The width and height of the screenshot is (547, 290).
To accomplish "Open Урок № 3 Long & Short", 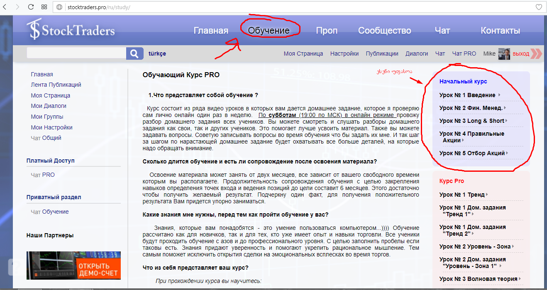I will point(472,121).
